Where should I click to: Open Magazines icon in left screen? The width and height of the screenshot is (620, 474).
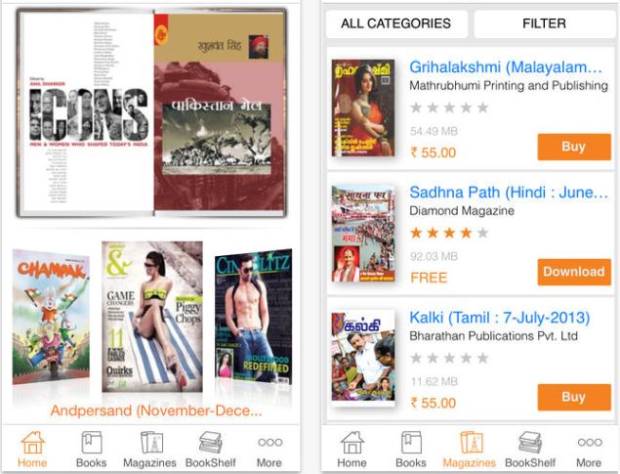coord(151,443)
